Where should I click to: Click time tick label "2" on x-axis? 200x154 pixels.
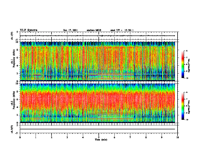click(x=52, y=137)
